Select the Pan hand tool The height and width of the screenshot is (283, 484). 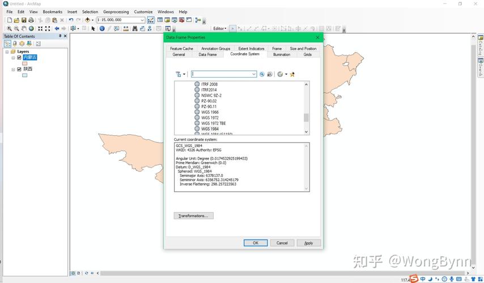[24, 28]
